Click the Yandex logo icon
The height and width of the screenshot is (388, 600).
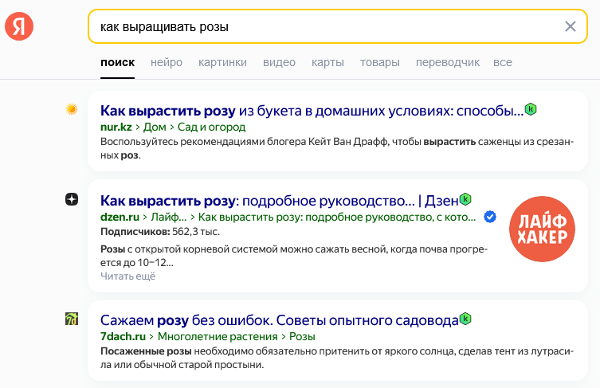coord(19,26)
